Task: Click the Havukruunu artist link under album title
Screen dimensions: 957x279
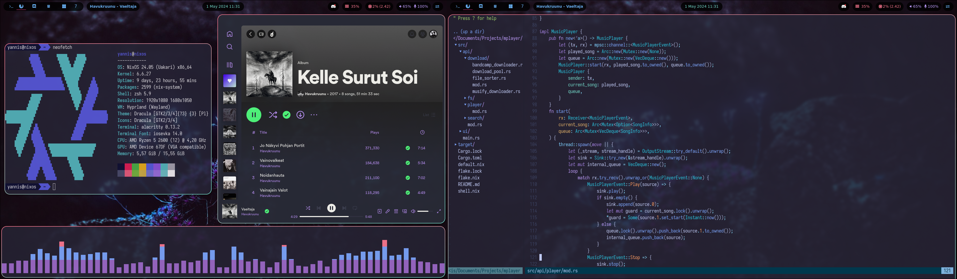Action: (x=315, y=94)
